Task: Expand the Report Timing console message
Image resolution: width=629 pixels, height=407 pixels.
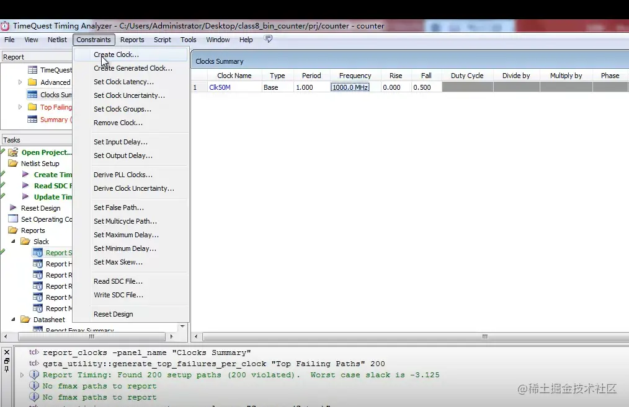Action: (x=22, y=375)
